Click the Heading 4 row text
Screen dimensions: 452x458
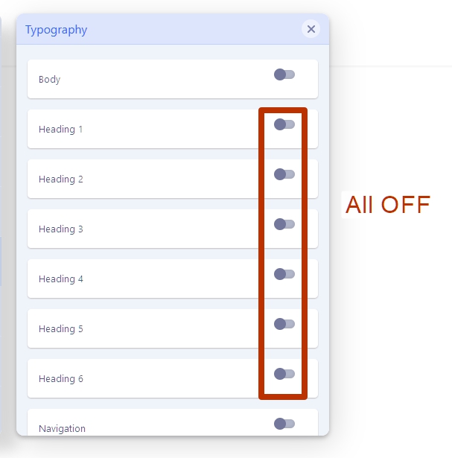tap(61, 279)
